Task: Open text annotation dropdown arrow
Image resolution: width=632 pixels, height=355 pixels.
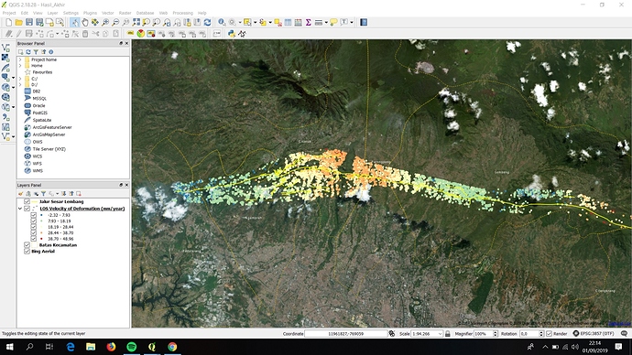Action: point(352,23)
